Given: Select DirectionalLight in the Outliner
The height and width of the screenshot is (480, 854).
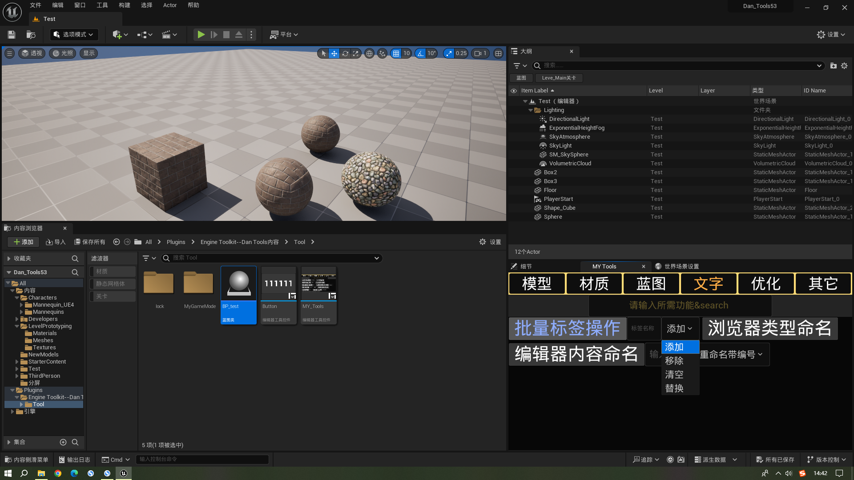Looking at the screenshot, I should click(x=569, y=119).
